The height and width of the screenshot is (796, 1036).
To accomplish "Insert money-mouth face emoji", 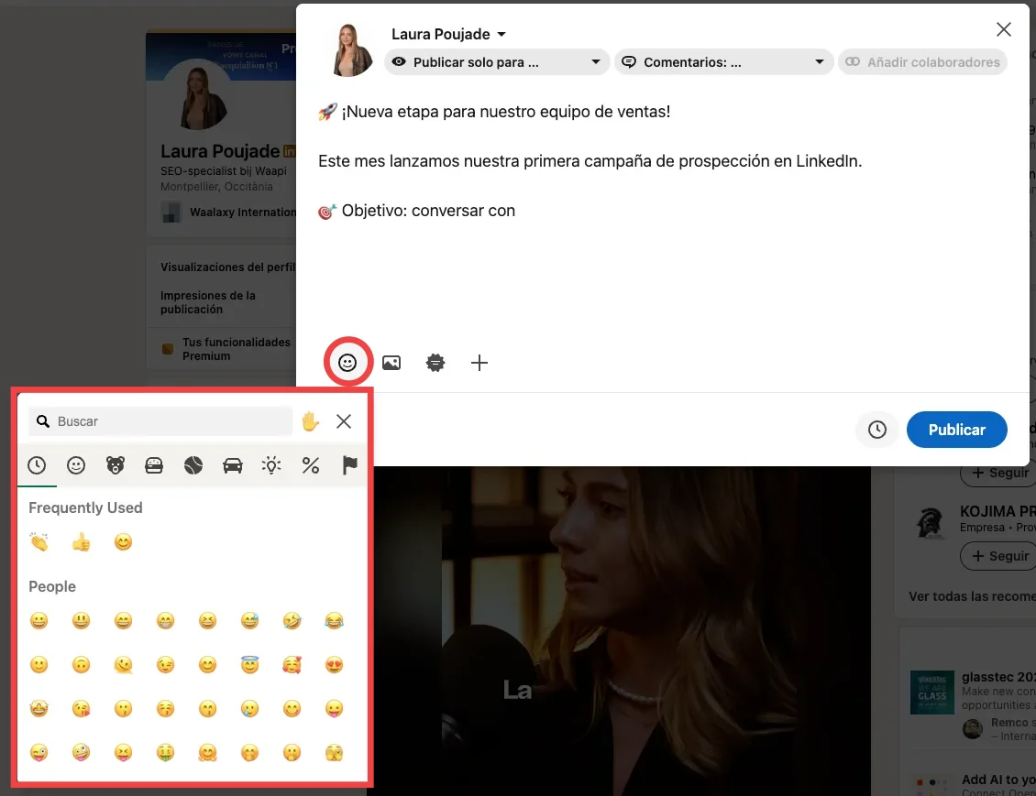I will point(165,752).
